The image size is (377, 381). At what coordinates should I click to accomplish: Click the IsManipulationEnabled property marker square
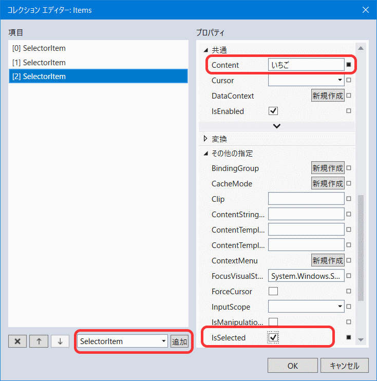click(349, 322)
